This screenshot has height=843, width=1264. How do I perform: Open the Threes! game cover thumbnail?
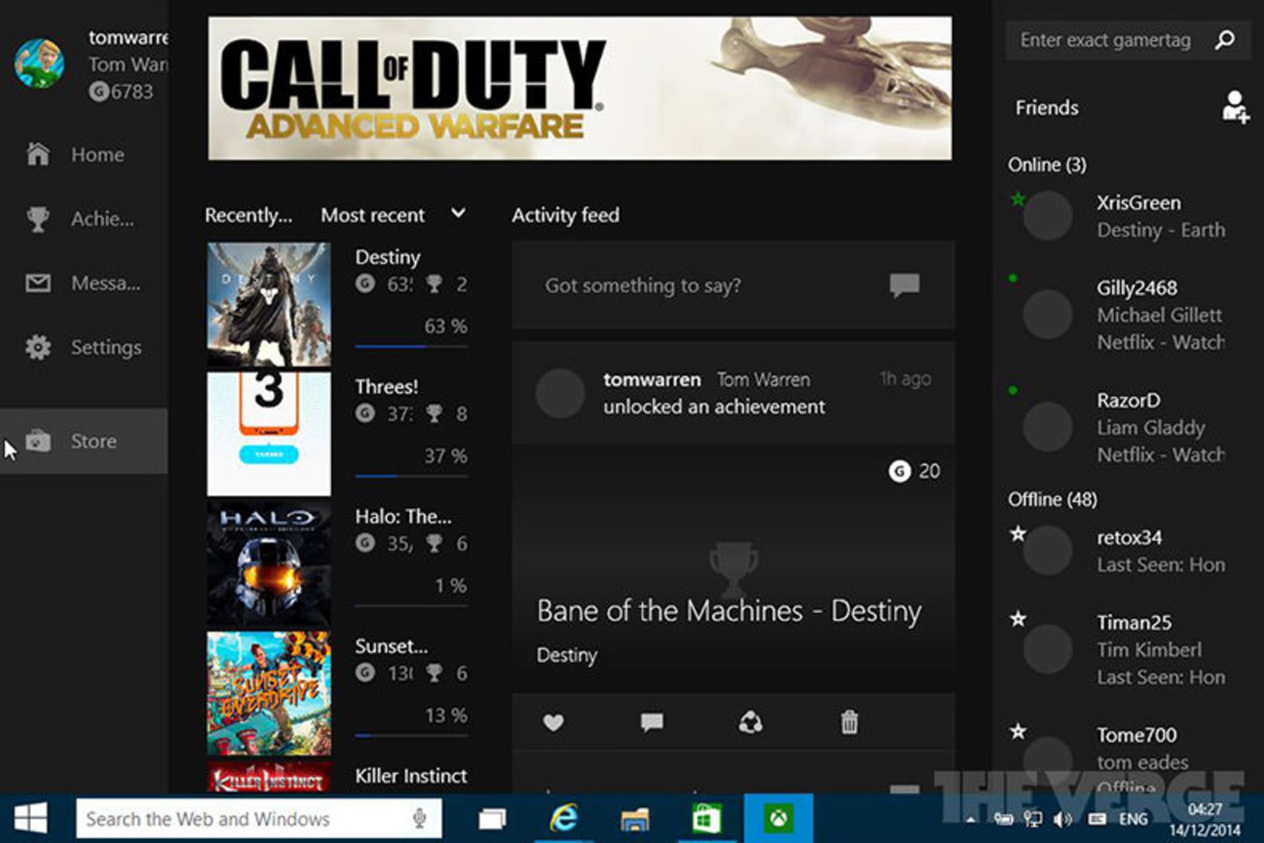coord(269,434)
